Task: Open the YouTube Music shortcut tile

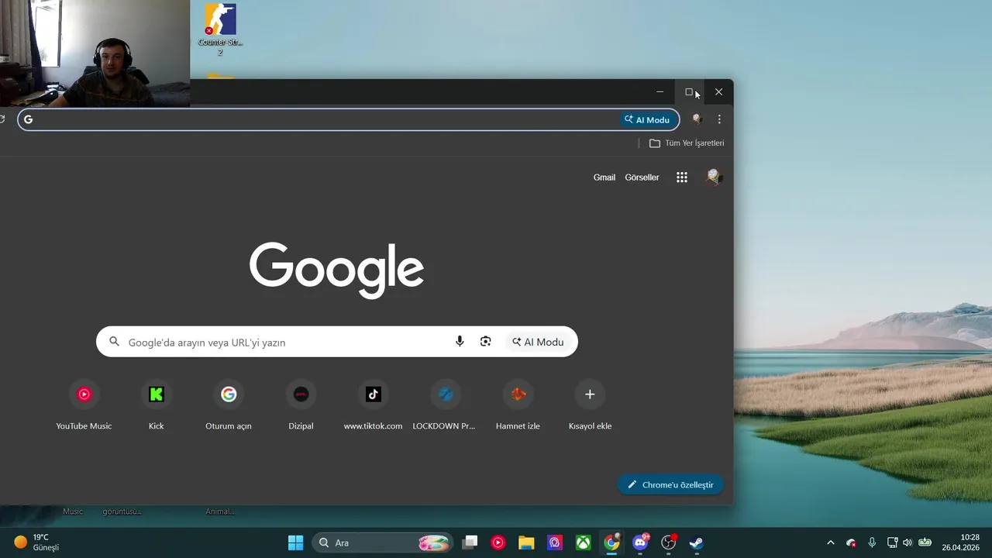Action: tap(84, 405)
